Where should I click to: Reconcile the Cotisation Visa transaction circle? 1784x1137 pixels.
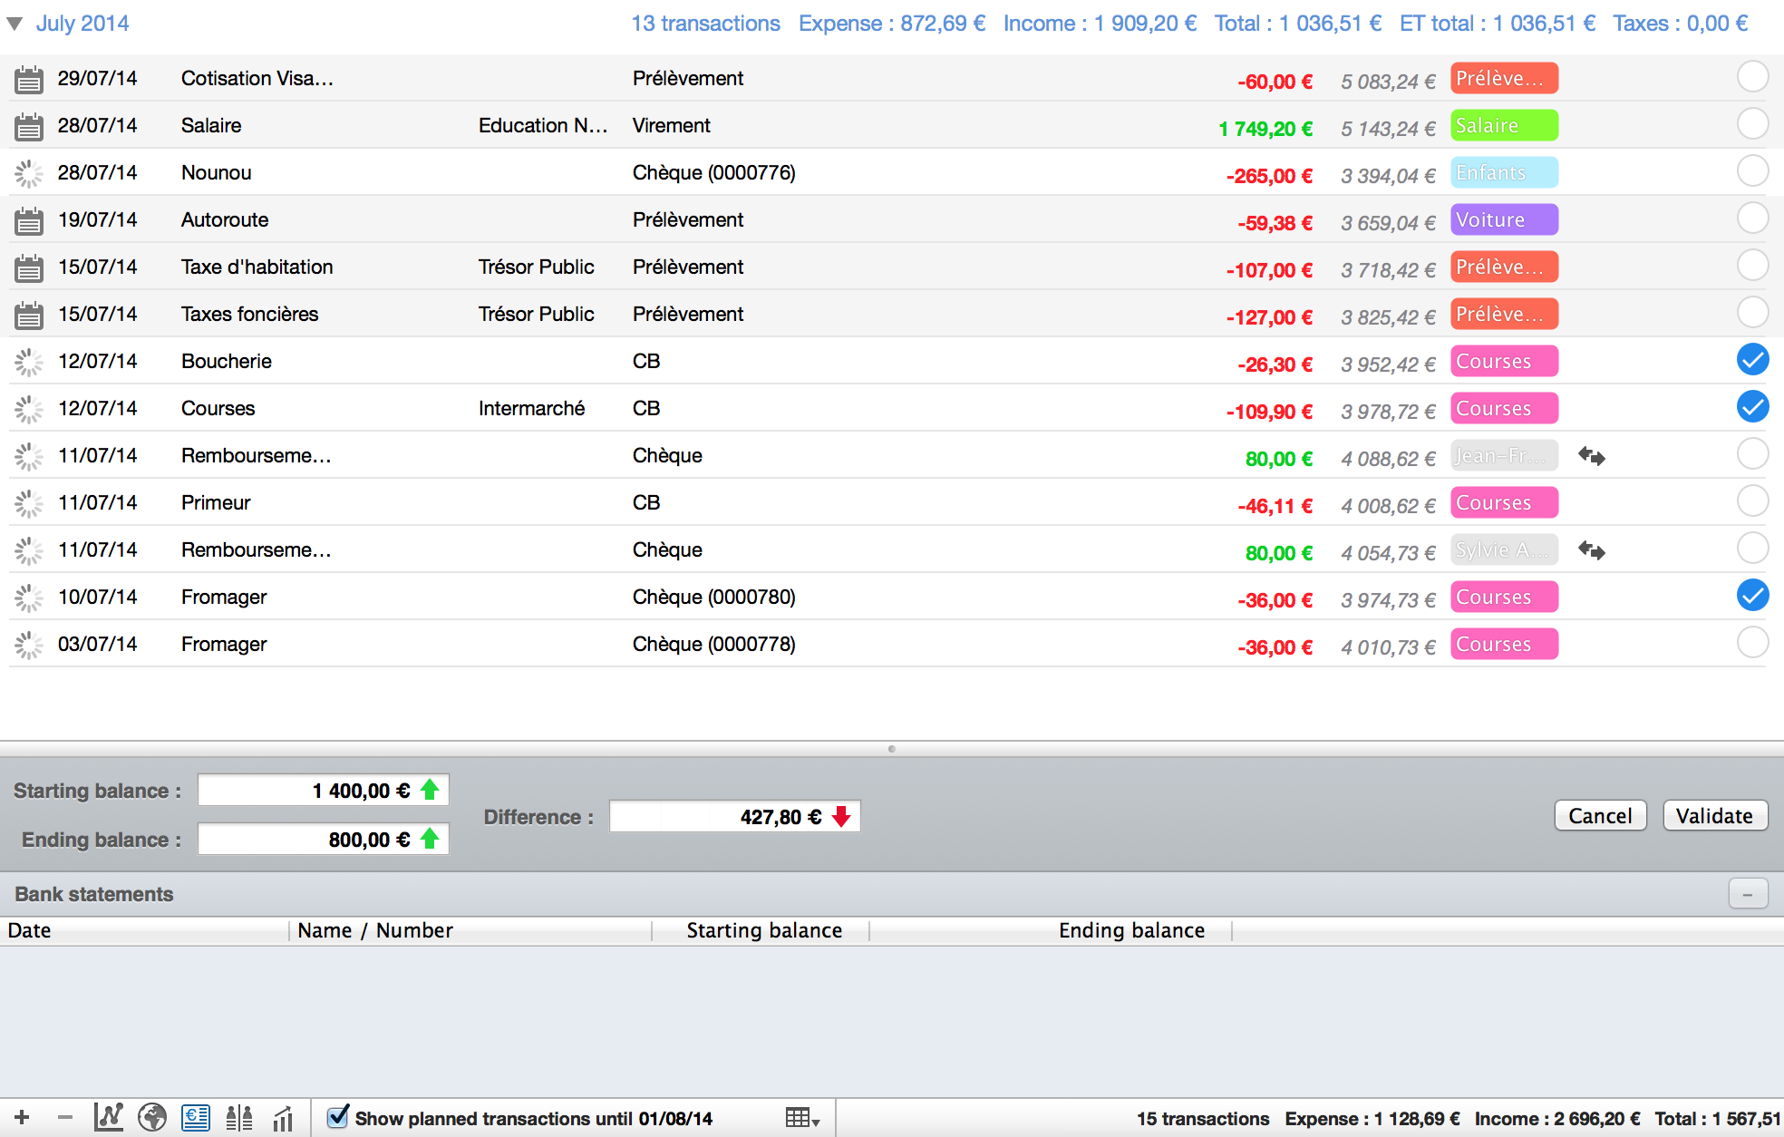[1752, 76]
